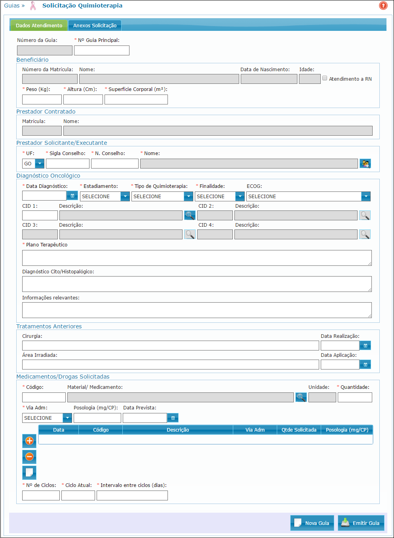394x538 pixels.
Task: Select the Dados Atendimento tab
Action: point(39,25)
